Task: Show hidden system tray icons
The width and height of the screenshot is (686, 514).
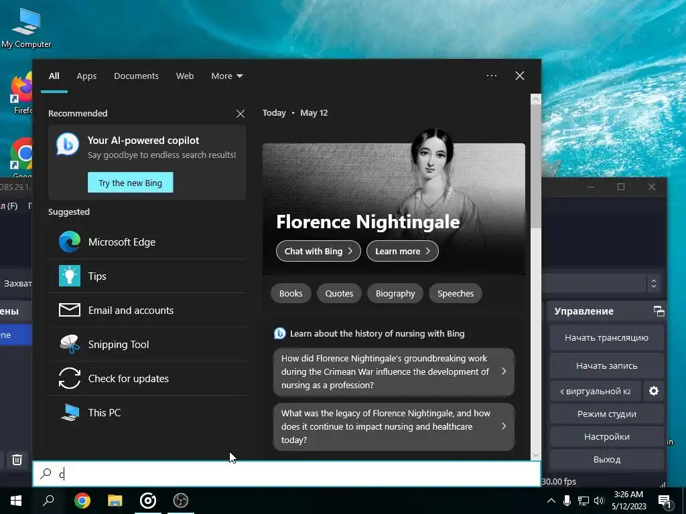Action: 551,501
